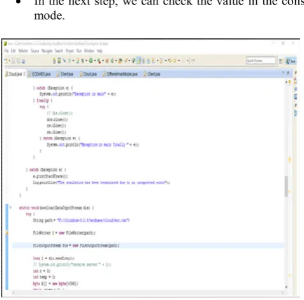304x300 pixels.
Task: Click the Open Type toolbar icon
Action: pyautogui.click(x=120, y=61)
